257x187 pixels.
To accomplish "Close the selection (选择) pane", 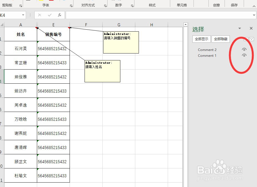I will click(x=251, y=28).
